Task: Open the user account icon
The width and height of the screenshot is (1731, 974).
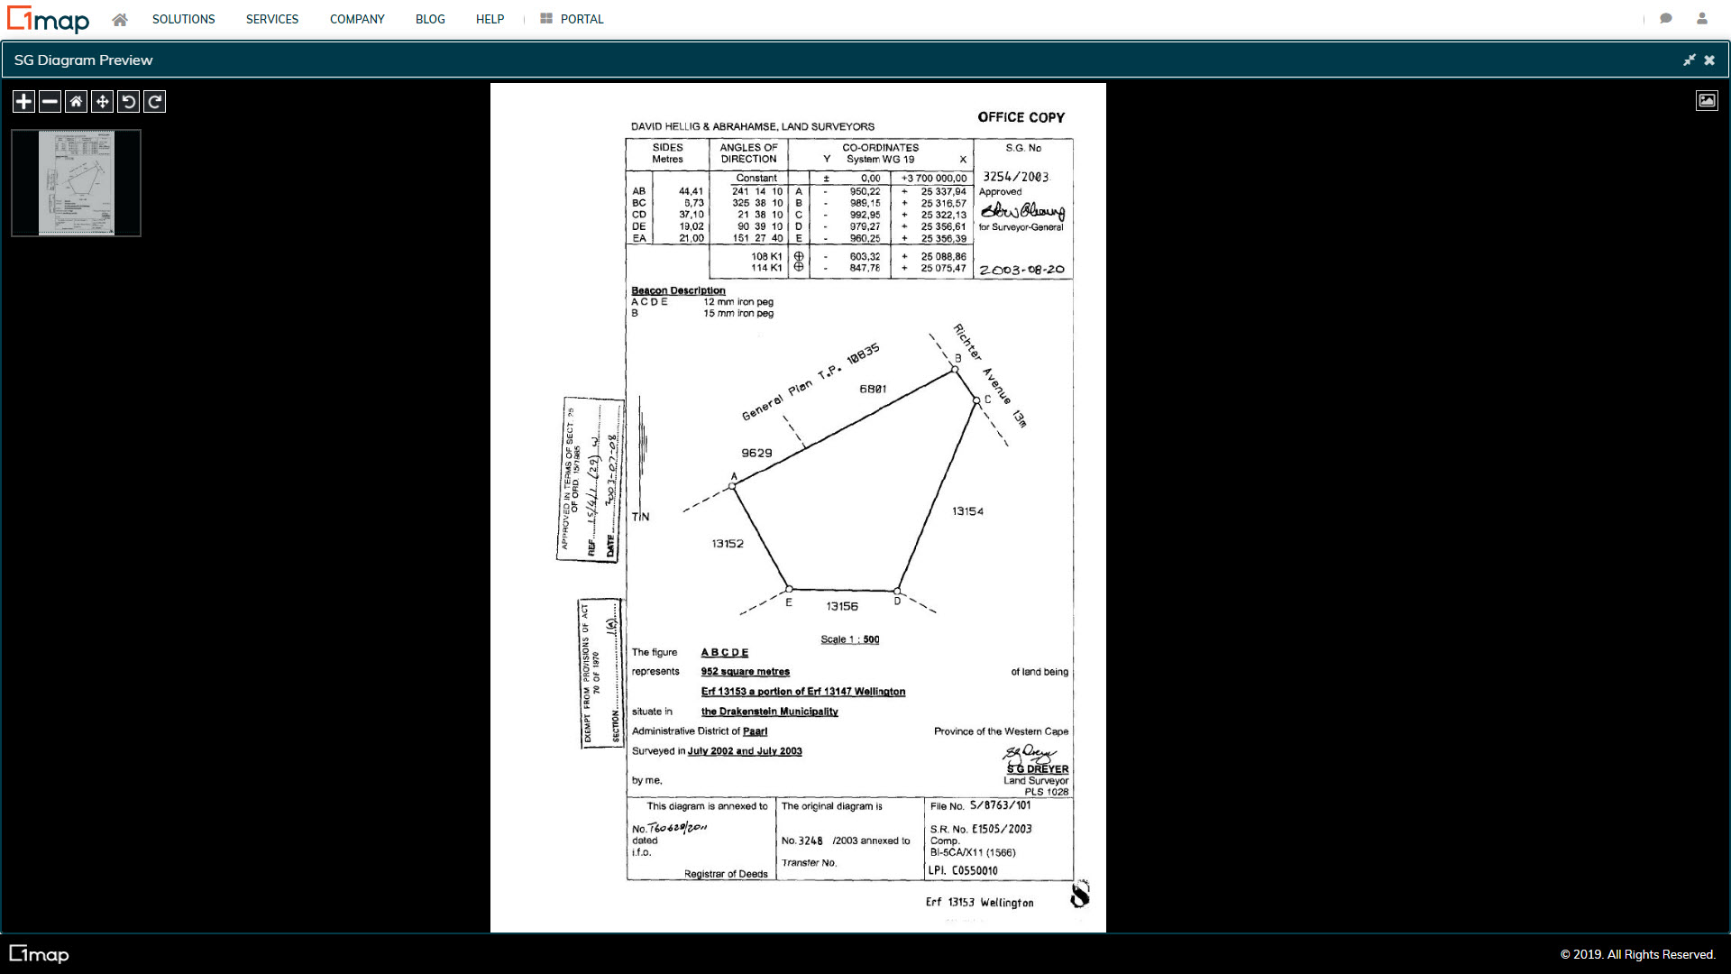Action: (1702, 19)
